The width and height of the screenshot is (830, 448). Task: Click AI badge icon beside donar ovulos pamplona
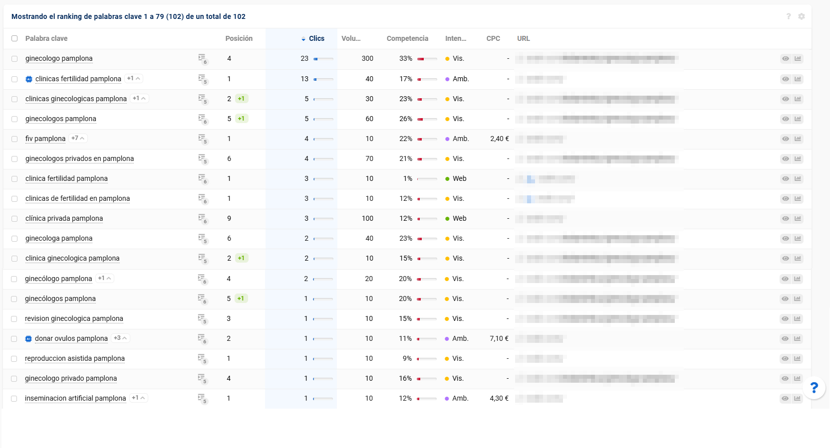point(28,339)
